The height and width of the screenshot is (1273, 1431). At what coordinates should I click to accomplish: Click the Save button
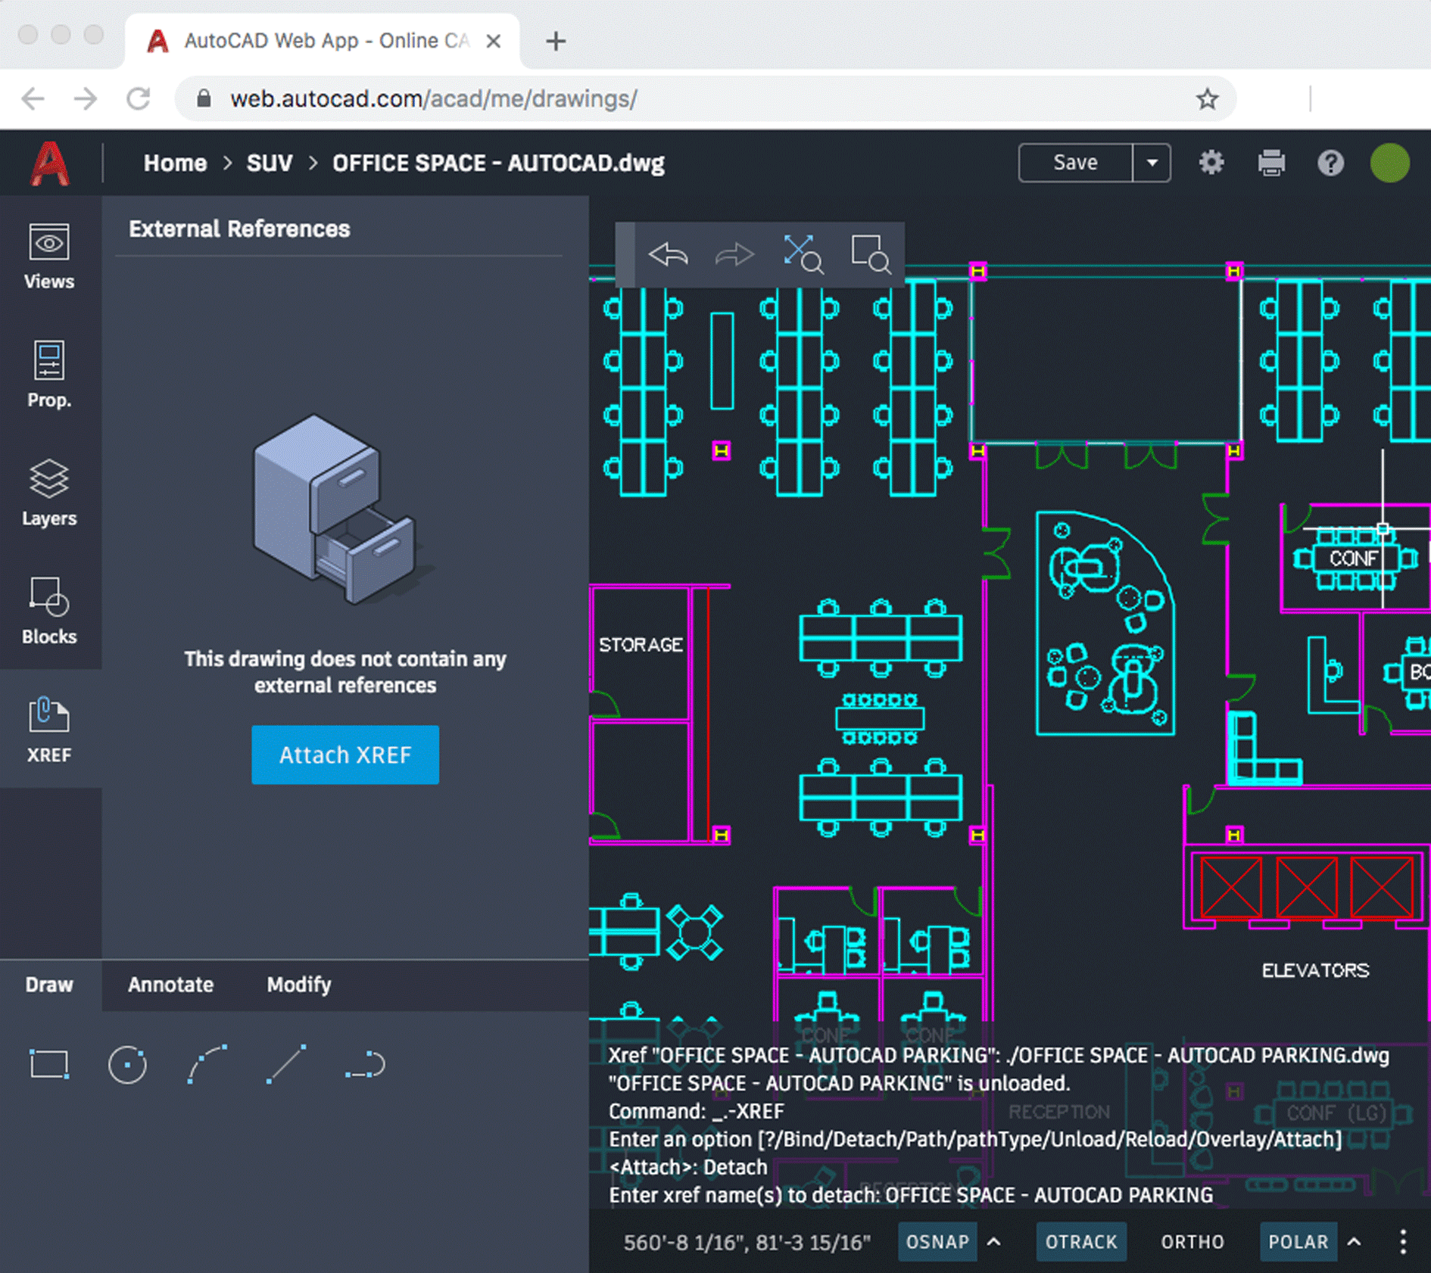(1076, 163)
